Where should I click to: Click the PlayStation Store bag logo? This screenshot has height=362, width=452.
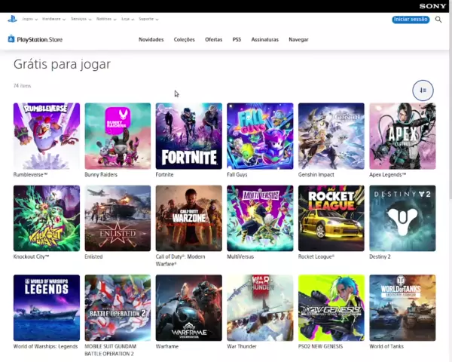coord(11,39)
